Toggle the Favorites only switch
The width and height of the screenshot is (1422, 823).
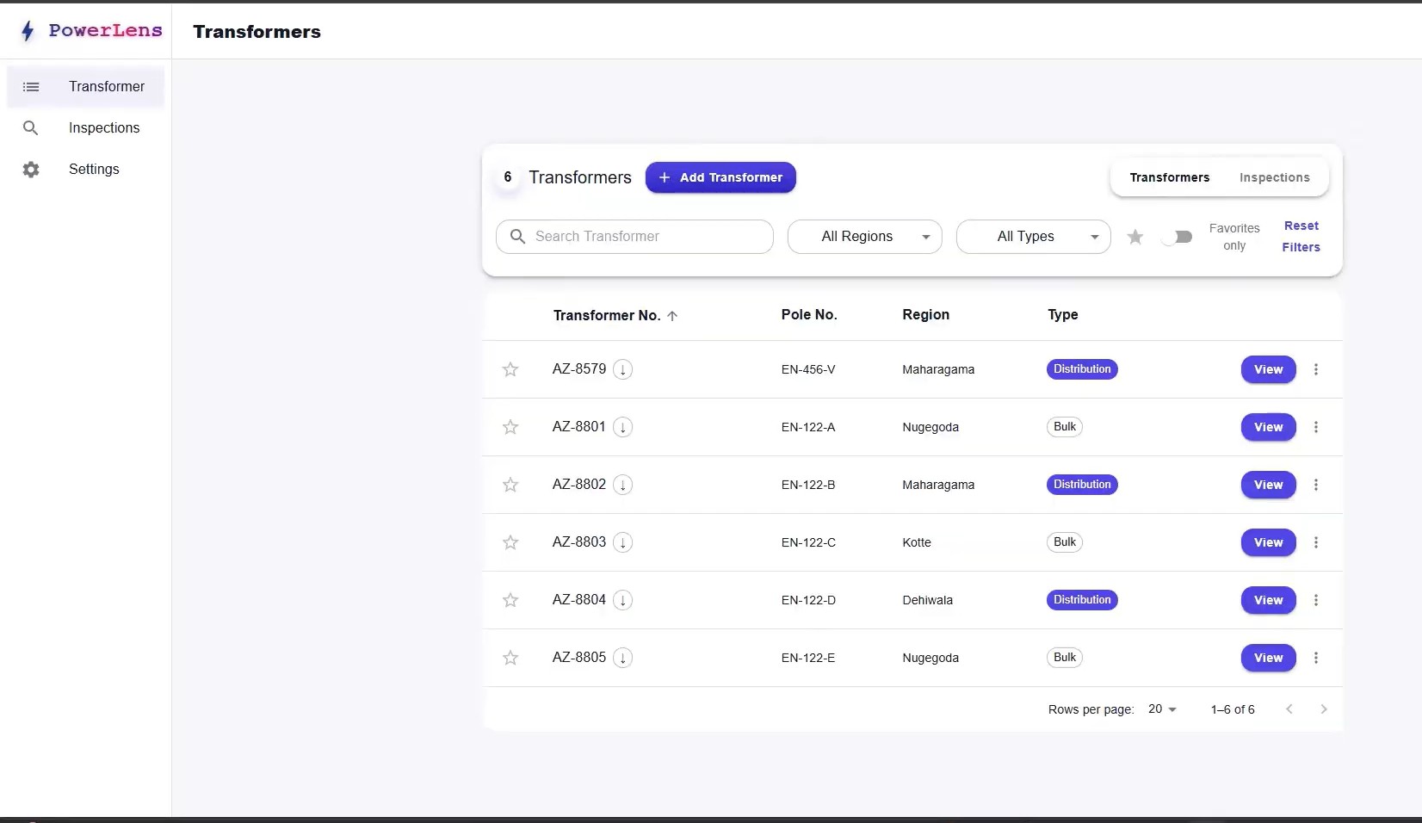pyautogui.click(x=1177, y=237)
